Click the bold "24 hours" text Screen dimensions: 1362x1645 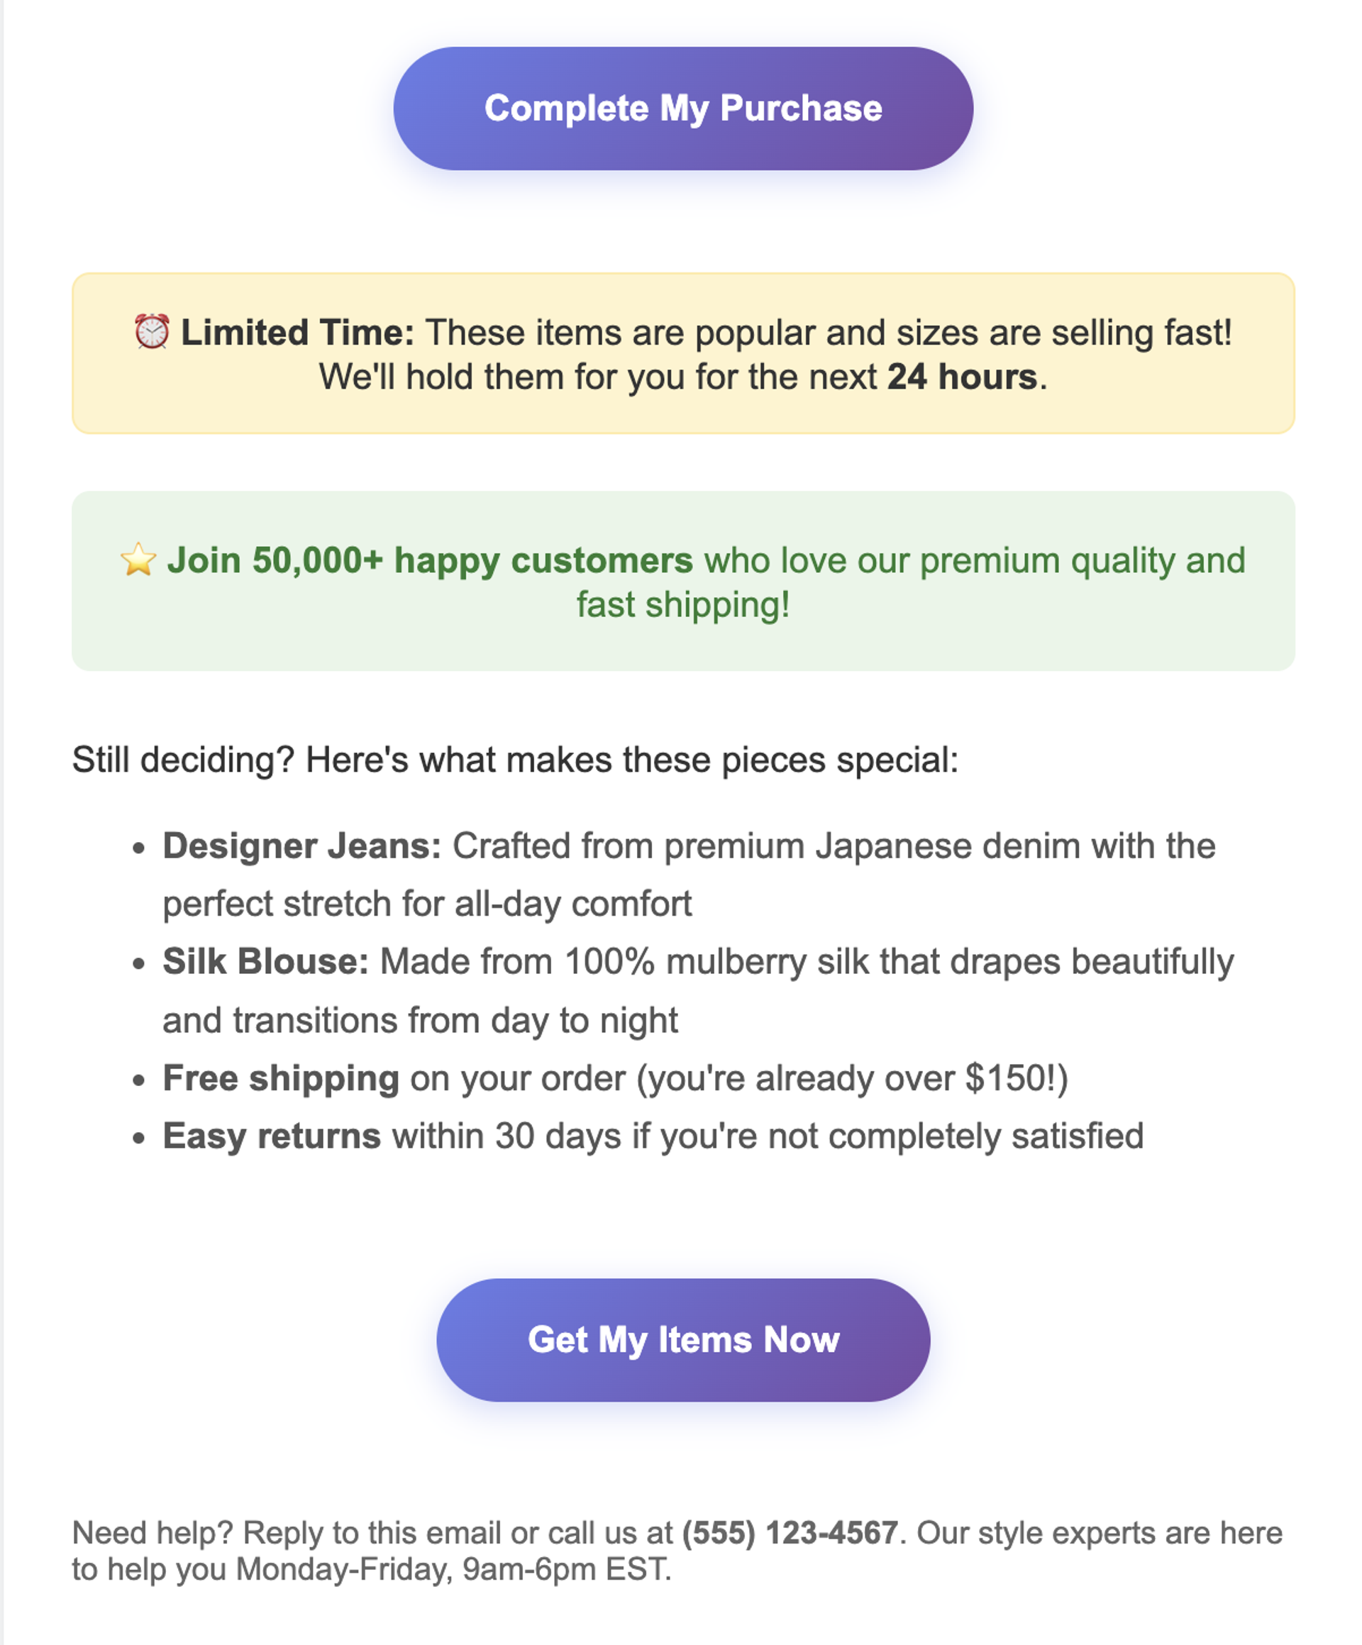pos(962,377)
